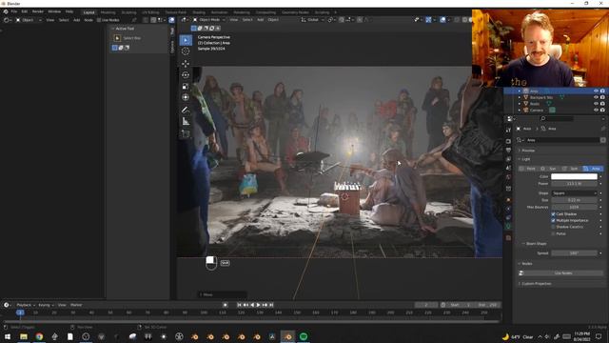
Task: Click the Power value field
Action: (574, 184)
